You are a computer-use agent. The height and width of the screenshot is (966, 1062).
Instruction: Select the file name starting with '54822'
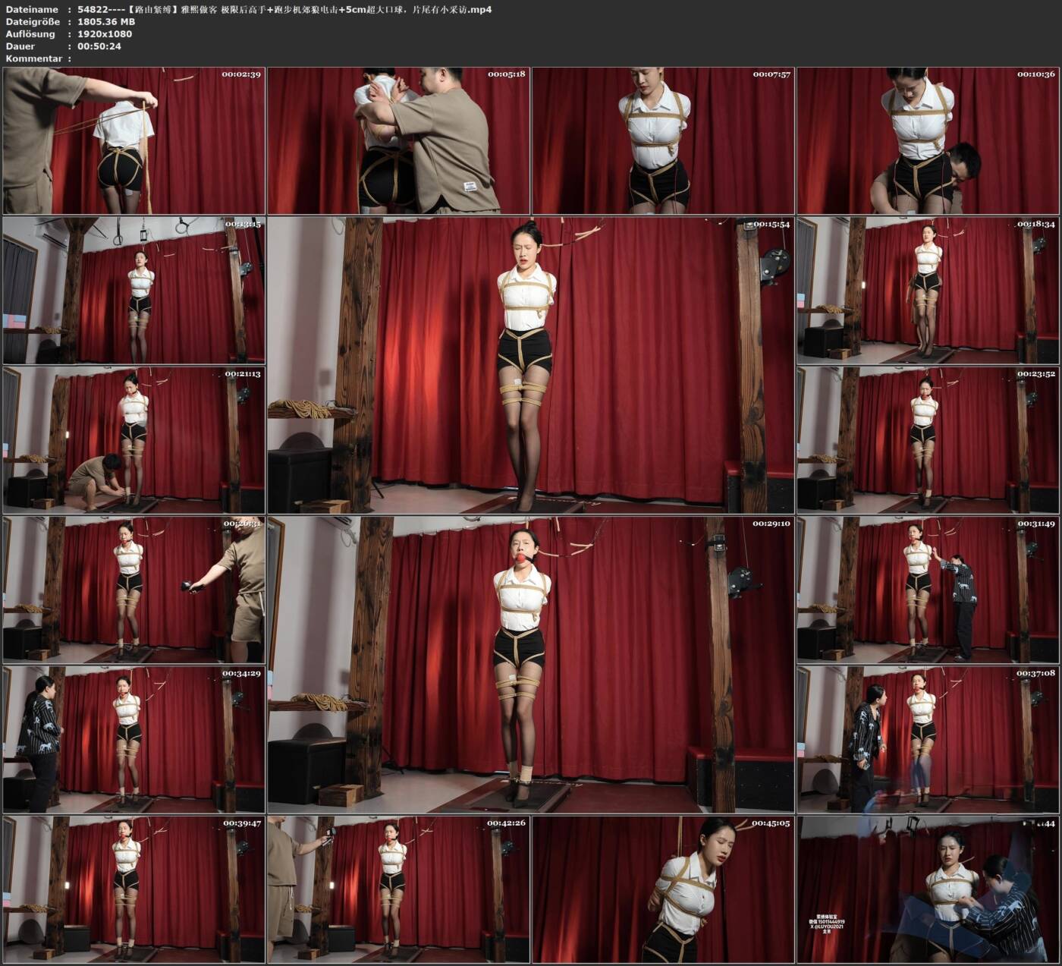284,10
